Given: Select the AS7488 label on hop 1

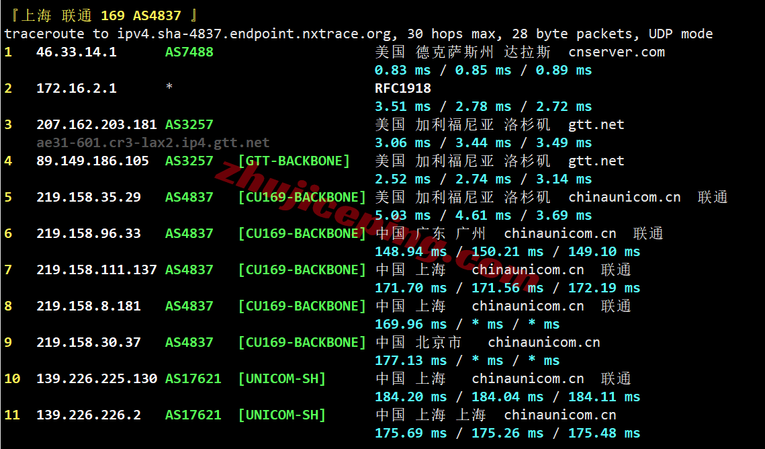Looking at the screenshot, I should click(189, 52).
